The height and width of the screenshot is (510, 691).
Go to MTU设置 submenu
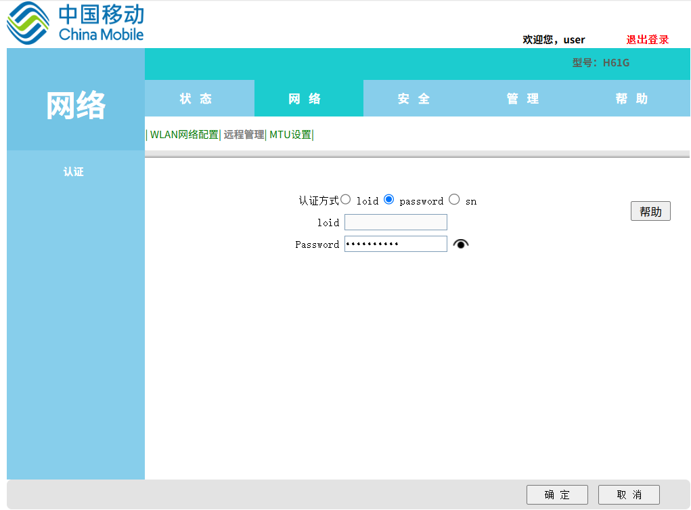click(x=290, y=135)
